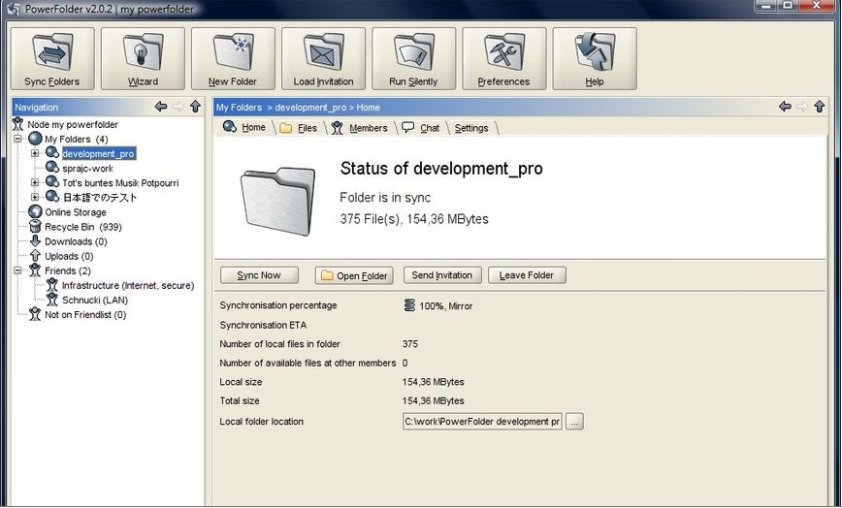Click the large folder status icon
This screenshot has width=842, height=508.
(277, 201)
